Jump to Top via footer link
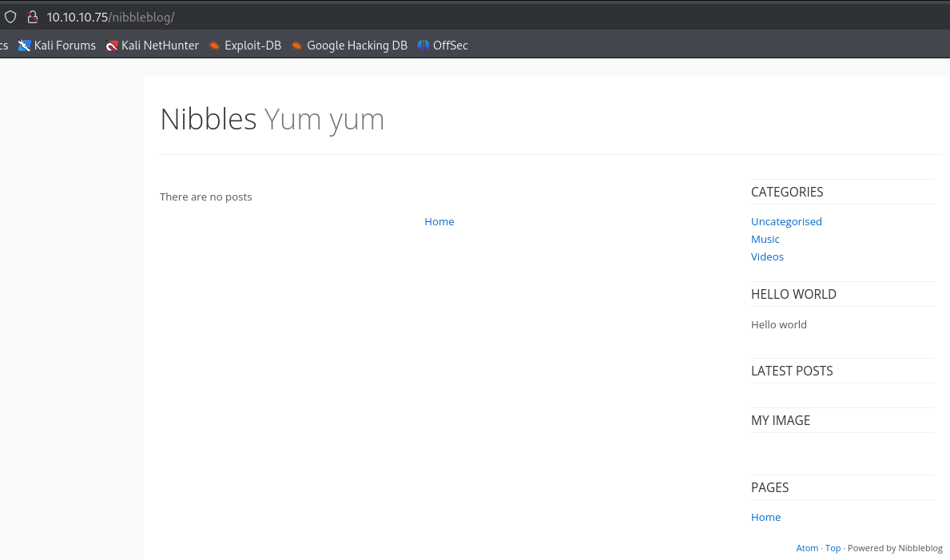 (833, 548)
